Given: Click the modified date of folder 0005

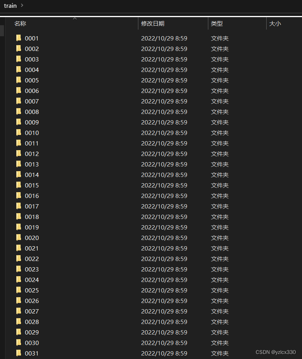Looking at the screenshot, I should coord(164,81).
